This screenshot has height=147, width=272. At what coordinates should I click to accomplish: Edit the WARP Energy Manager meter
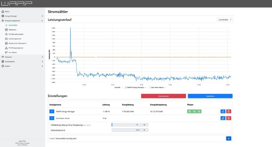223,111
